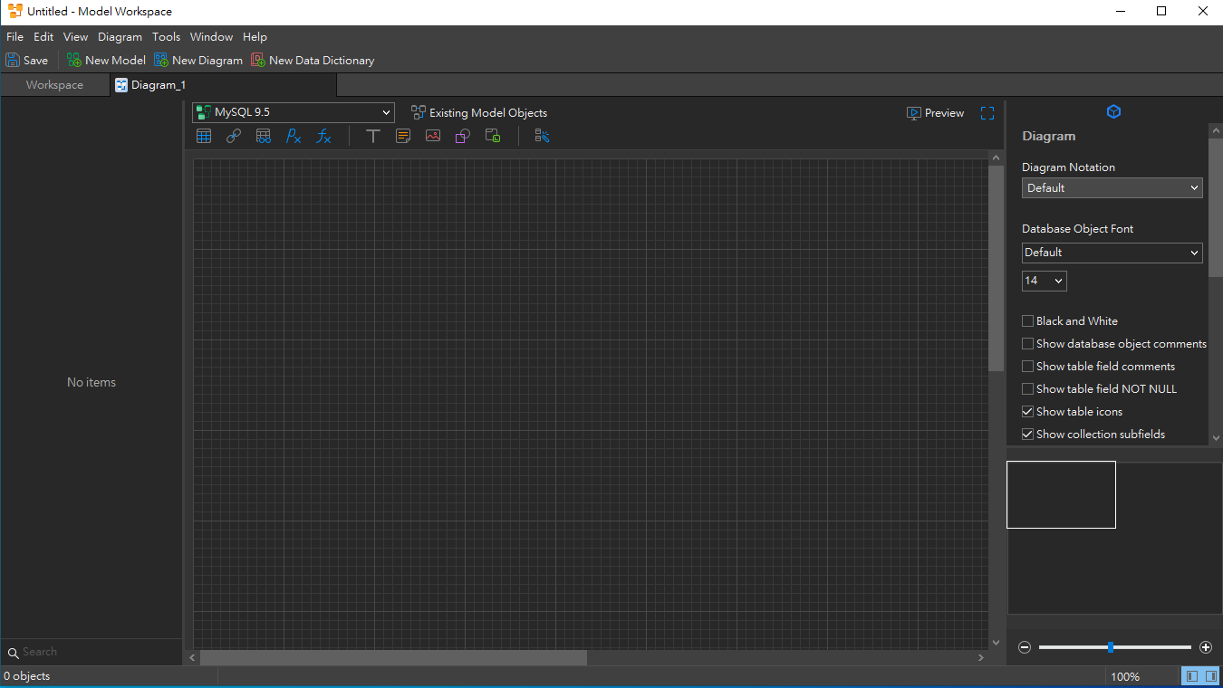Click the "0 objects" status text
Viewport: 1223px width, 688px height.
(27, 676)
